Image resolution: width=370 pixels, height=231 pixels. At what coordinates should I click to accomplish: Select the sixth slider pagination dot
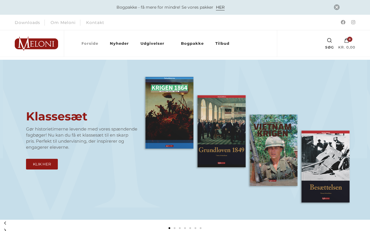click(195, 228)
